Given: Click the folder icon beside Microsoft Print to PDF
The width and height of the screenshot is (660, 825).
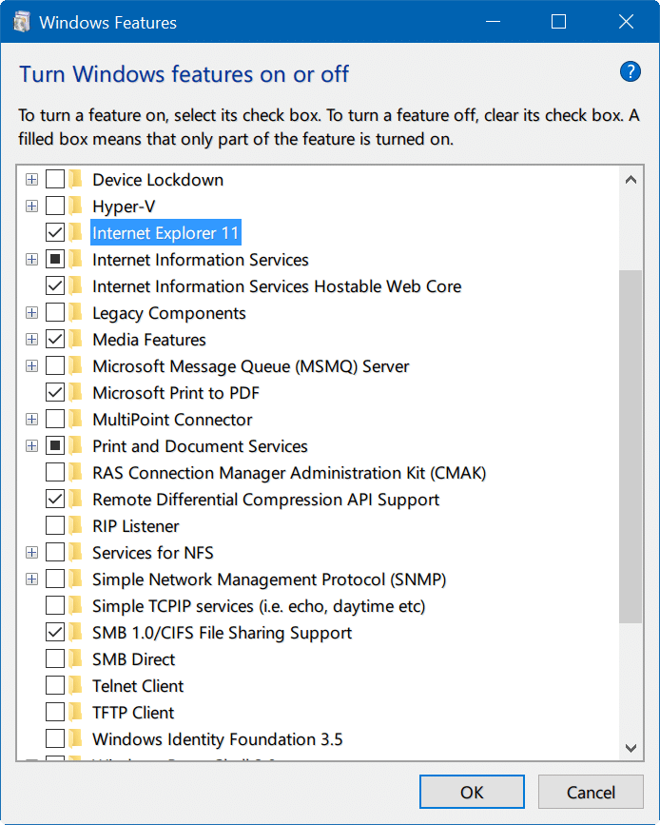Looking at the screenshot, I should point(76,392).
